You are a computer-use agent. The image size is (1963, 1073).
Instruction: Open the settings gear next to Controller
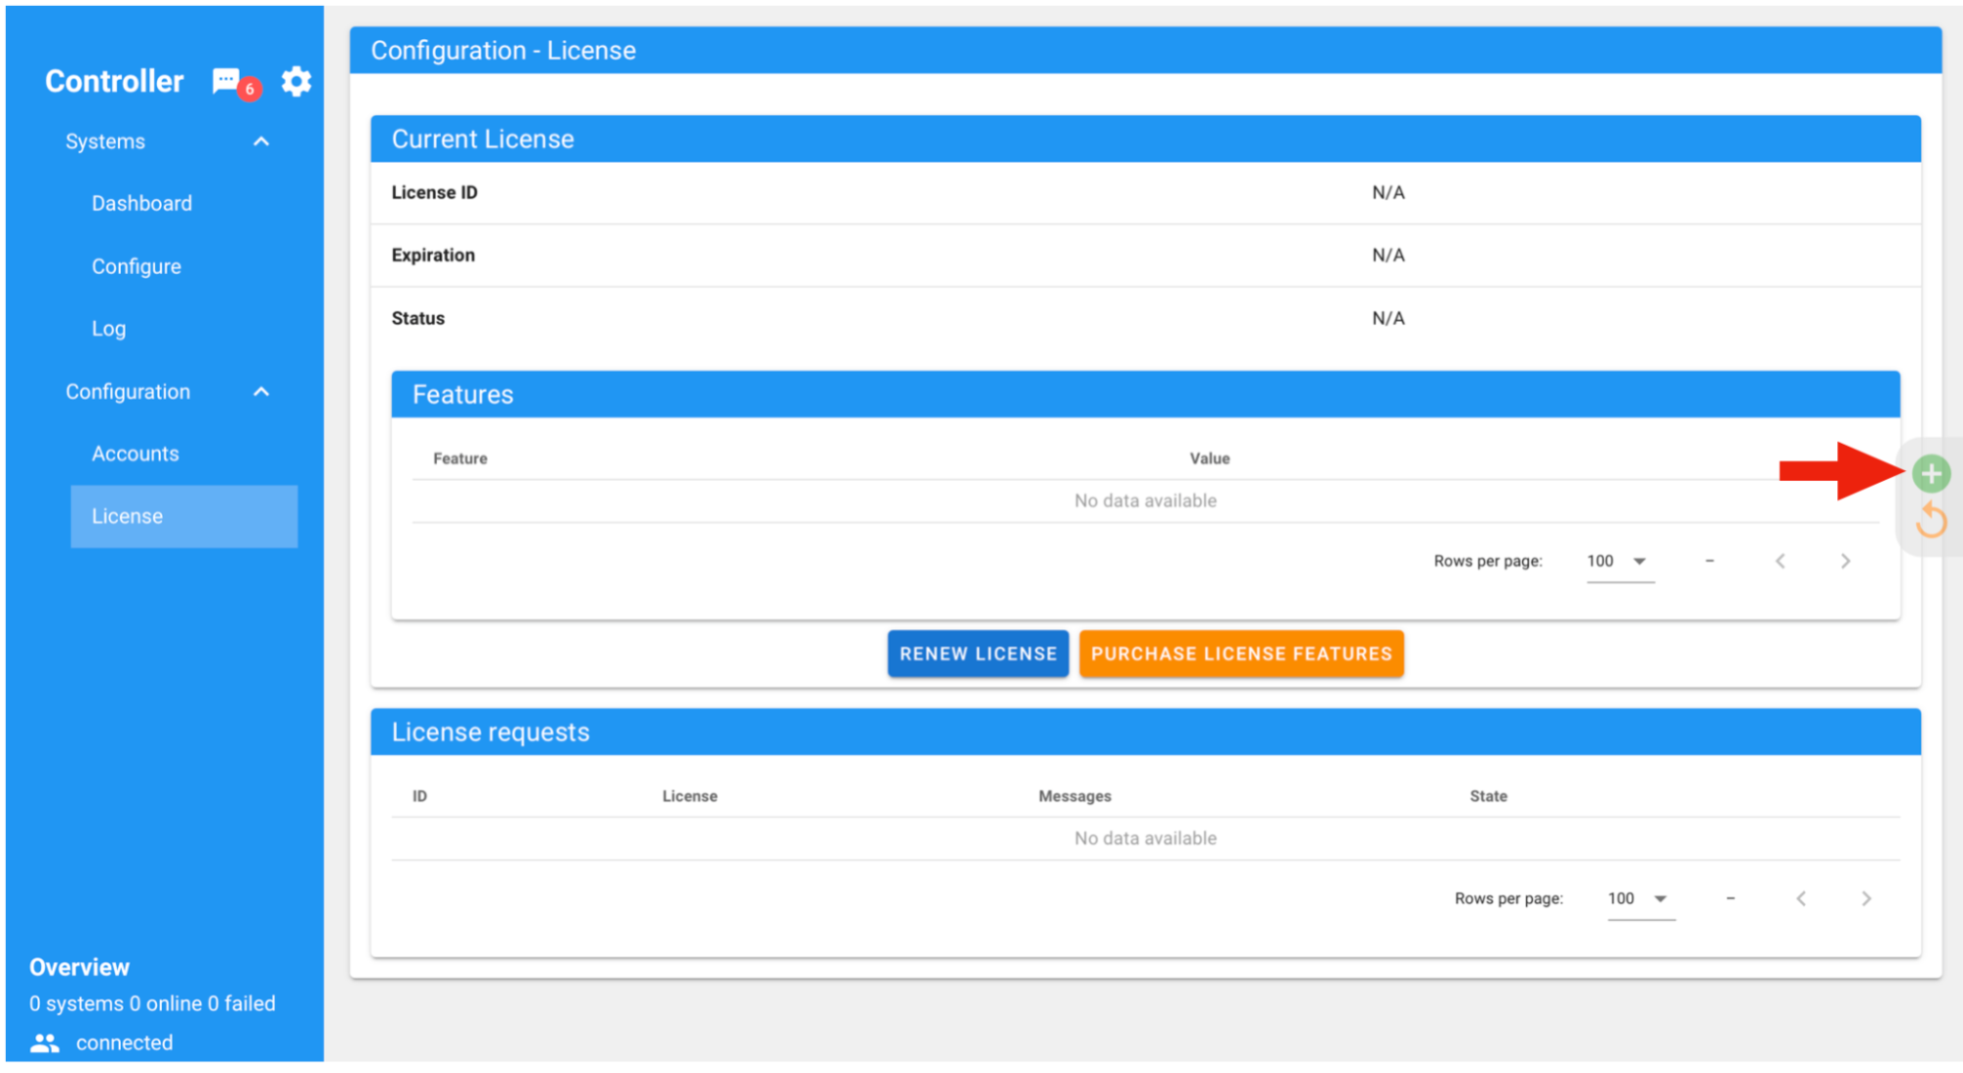click(296, 81)
